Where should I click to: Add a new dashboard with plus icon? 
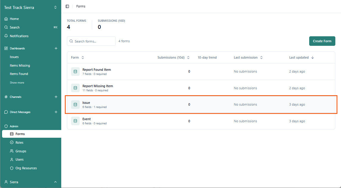click(x=56, y=48)
